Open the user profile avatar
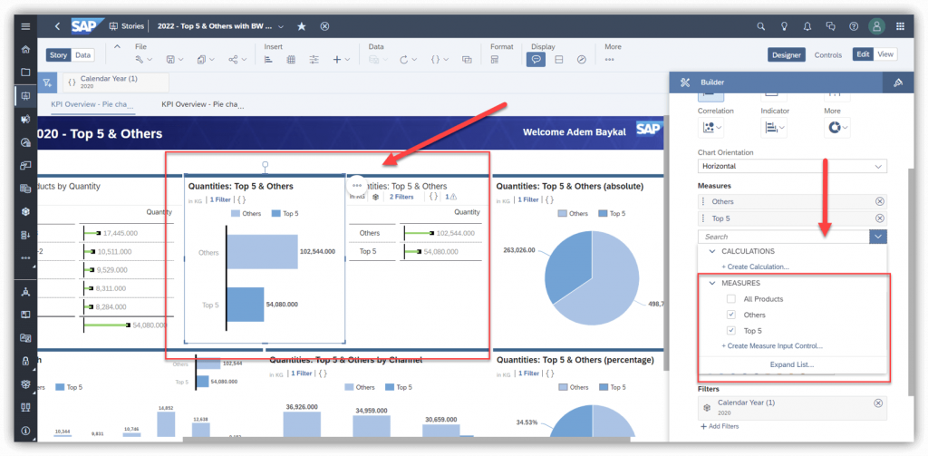The image size is (928, 456). coord(876,26)
